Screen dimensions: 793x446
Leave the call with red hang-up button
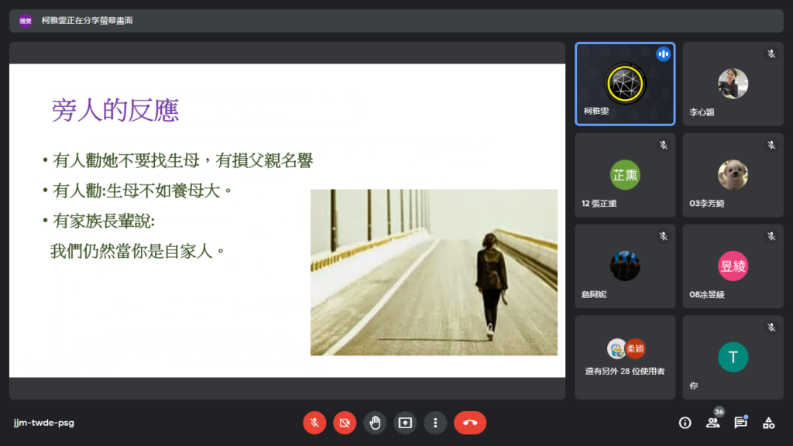(x=470, y=423)
